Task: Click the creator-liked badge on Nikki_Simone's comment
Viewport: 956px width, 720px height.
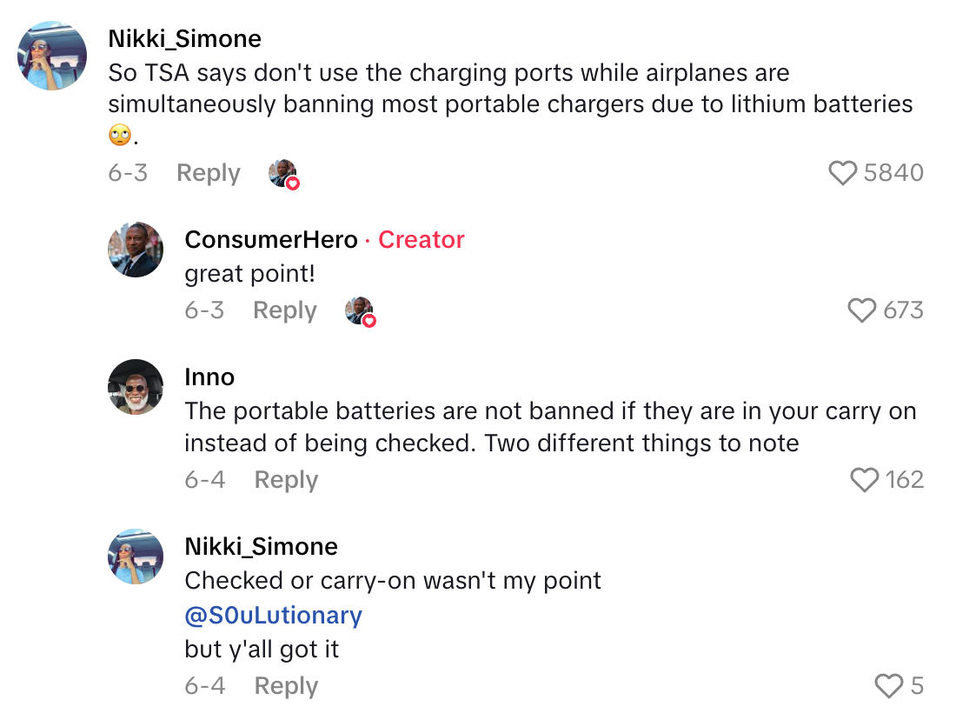Action: pos(283,173)
